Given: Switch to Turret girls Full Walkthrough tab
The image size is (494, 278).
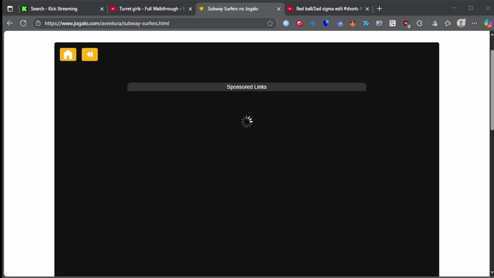Looking at the screenshot, I should (x=151, y=8).
